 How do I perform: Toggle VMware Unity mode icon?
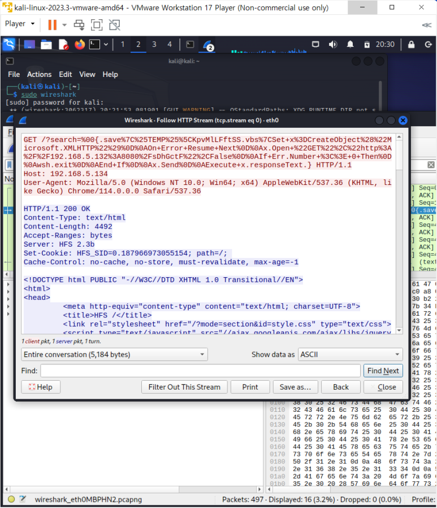[x=115, y=25]
